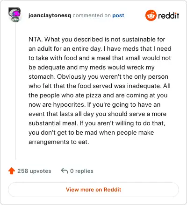The image size is (187, 205).
Task: Click the word "hypocrites" in the comment
Action: pyautogui.click(x=69, y=104)
